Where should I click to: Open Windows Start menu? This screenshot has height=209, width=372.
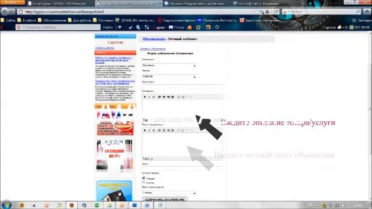point(6,205)
